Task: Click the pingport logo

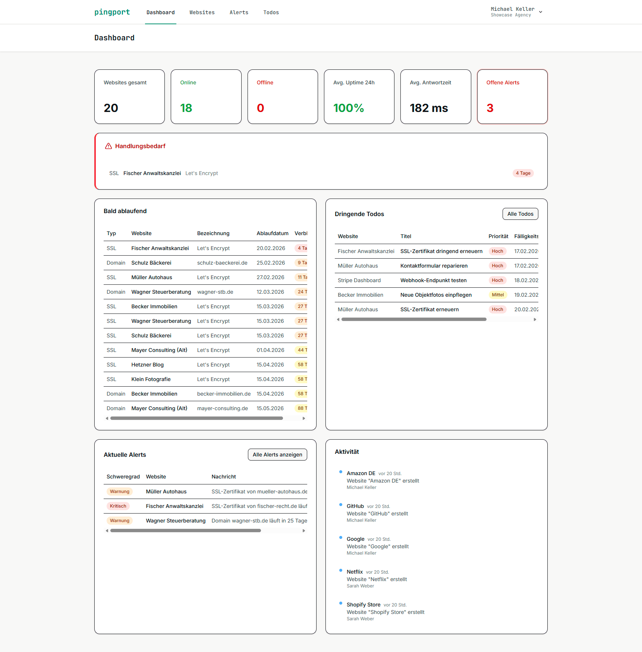Action: (x=112, y=12)
